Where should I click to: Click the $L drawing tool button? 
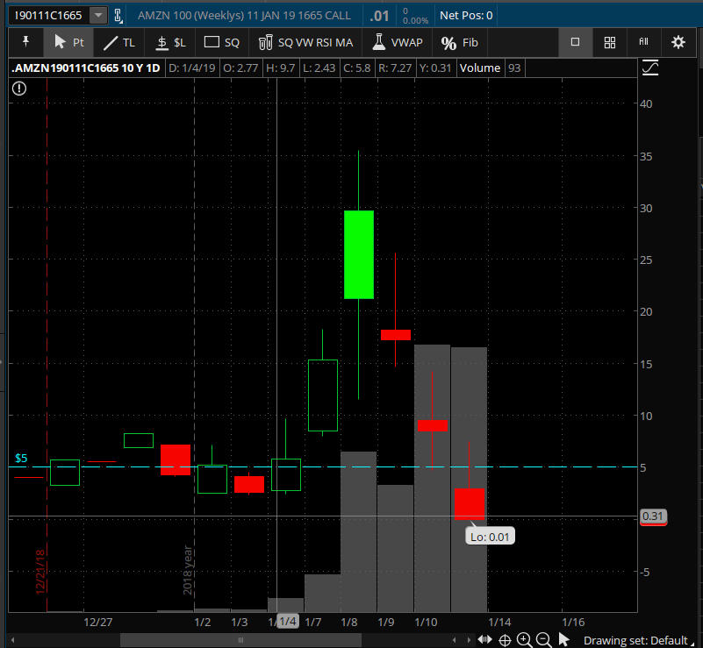(x=169, y=42)
